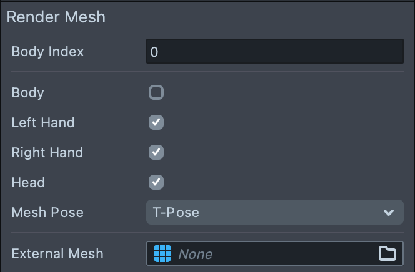Enable the Body checkbox

click(156, 92)
